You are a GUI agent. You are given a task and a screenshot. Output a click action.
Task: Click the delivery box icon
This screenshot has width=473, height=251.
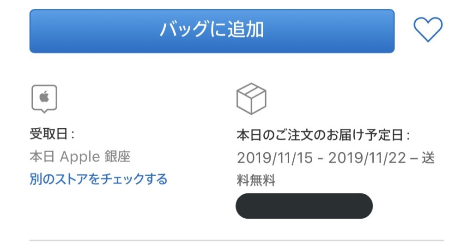[x=251, y=99]
